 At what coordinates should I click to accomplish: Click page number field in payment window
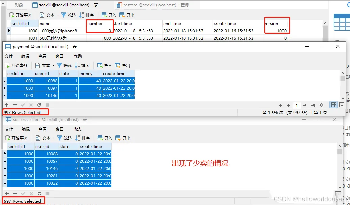[297, 105]
